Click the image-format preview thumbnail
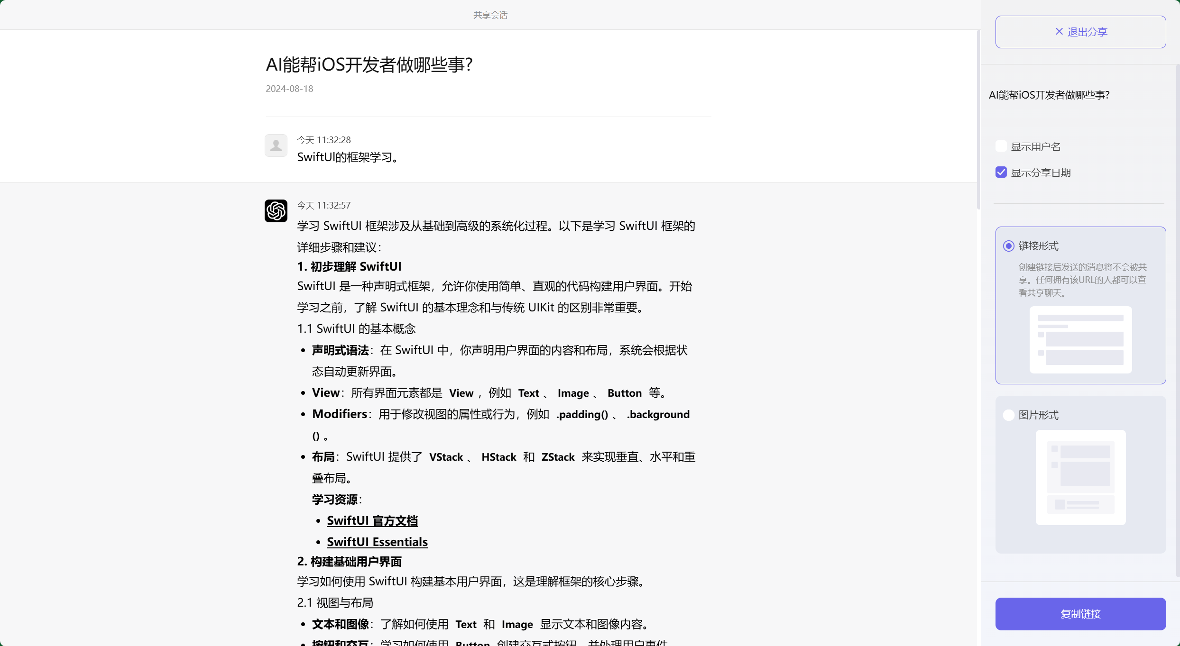1180x646 pixels. [1080, 478]
